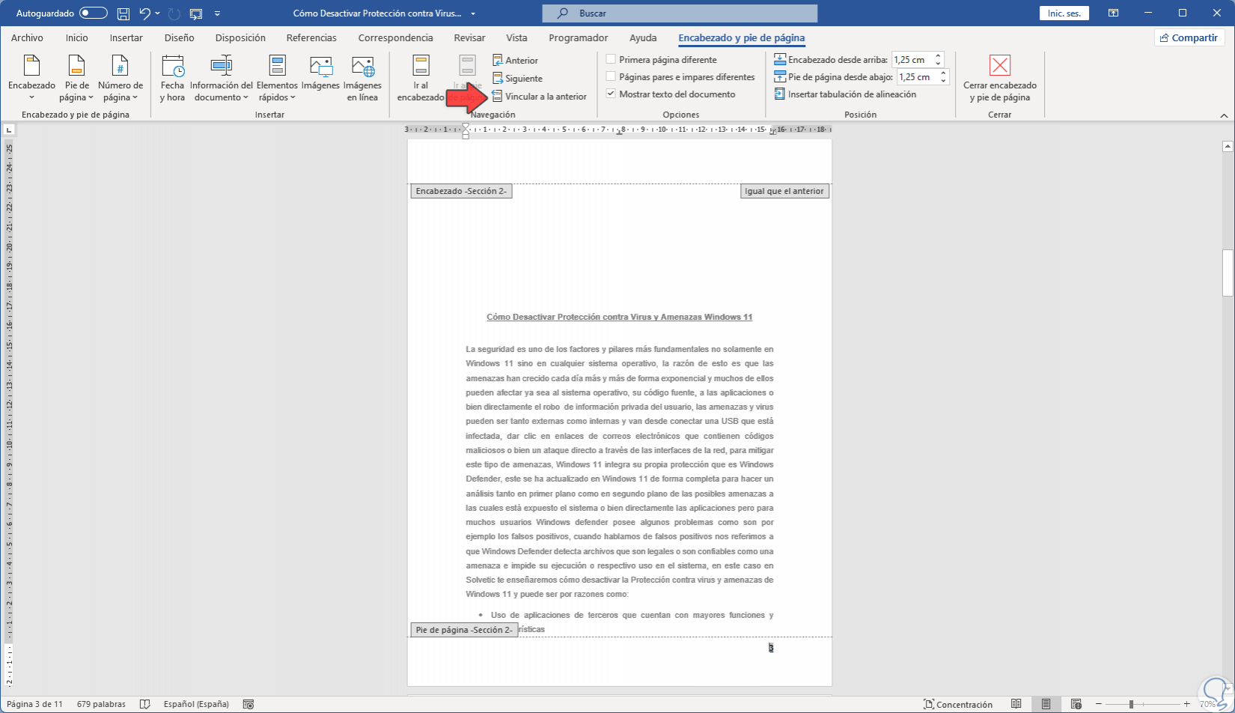Insert tabulación de alineación
Image resolution: width=1235 pixels, height=713 pixels.
pos(845,94)
